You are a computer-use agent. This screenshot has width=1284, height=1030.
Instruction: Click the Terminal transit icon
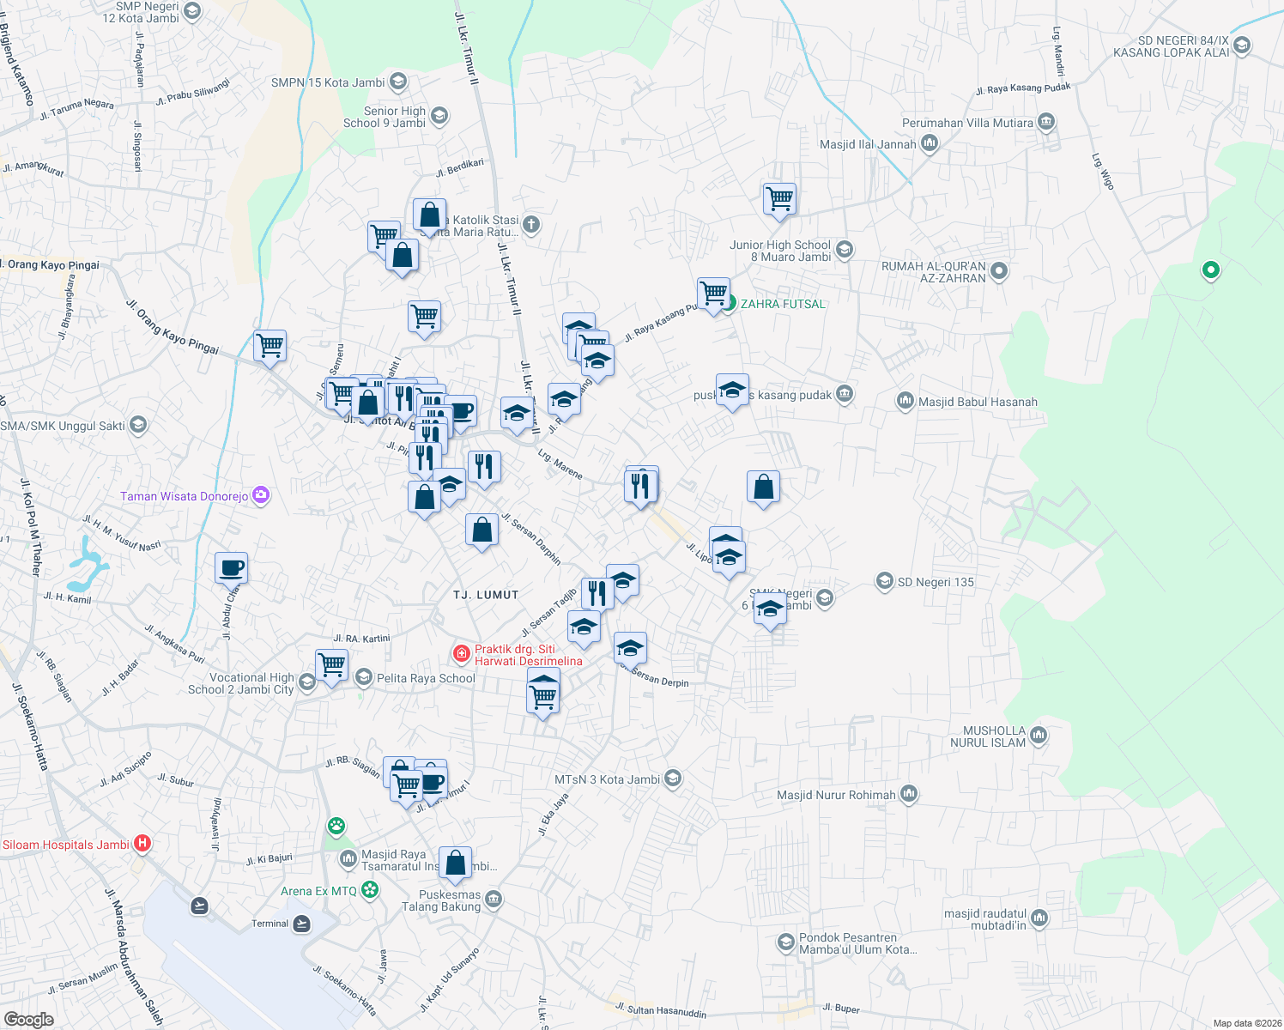(300, 924)
